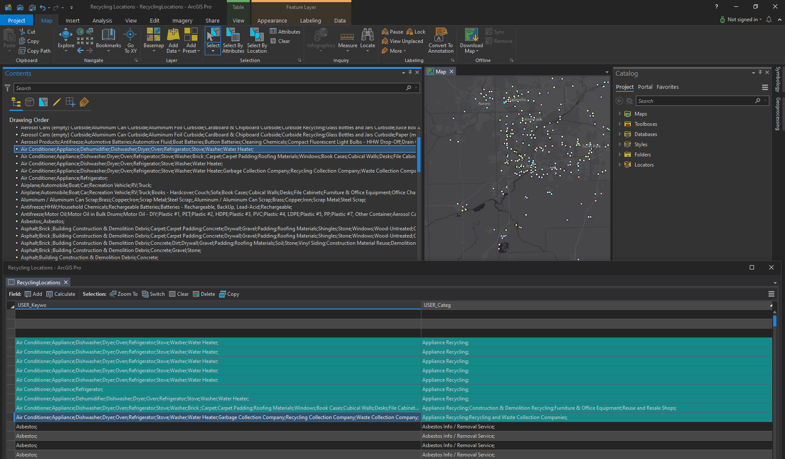Click the Contents search field
The width and height of the screenshot is (785, 459).
coord(217,88)
